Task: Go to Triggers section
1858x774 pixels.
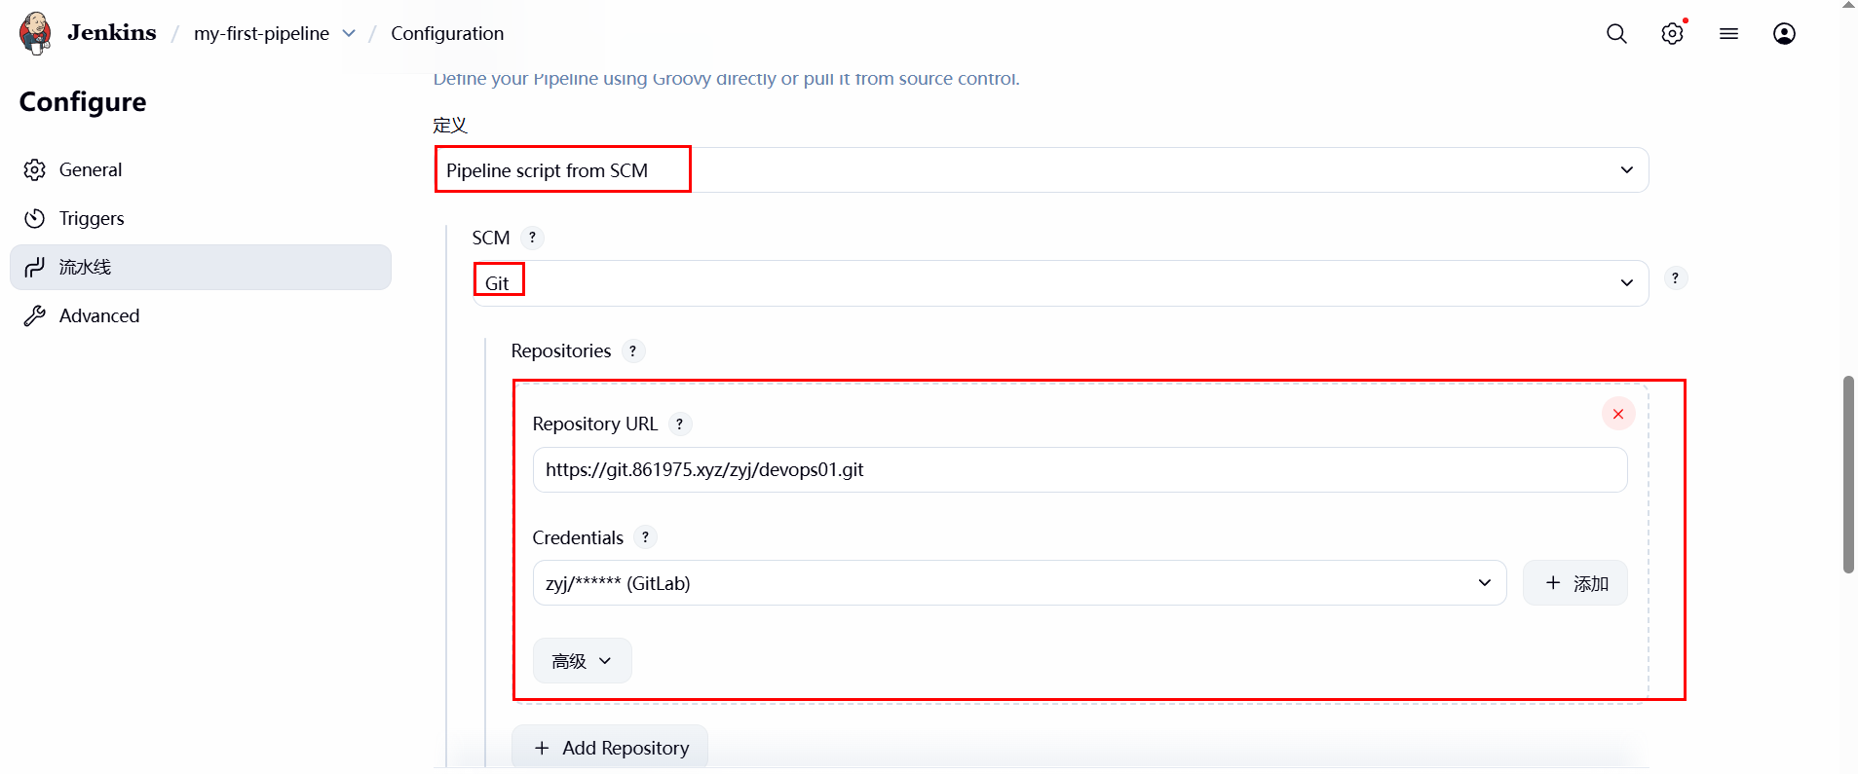Action: tap(92, 219)
